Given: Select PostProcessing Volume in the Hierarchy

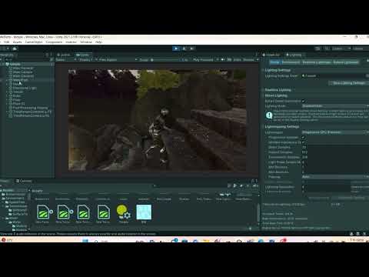Looking at the screenshot, I should tap(30, 108).
